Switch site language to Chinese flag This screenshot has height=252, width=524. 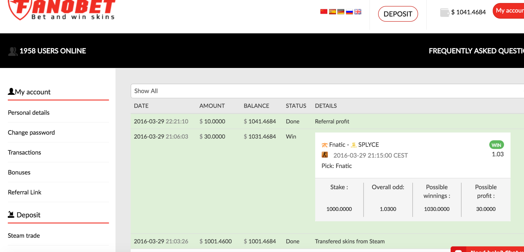tap(324, 12)
